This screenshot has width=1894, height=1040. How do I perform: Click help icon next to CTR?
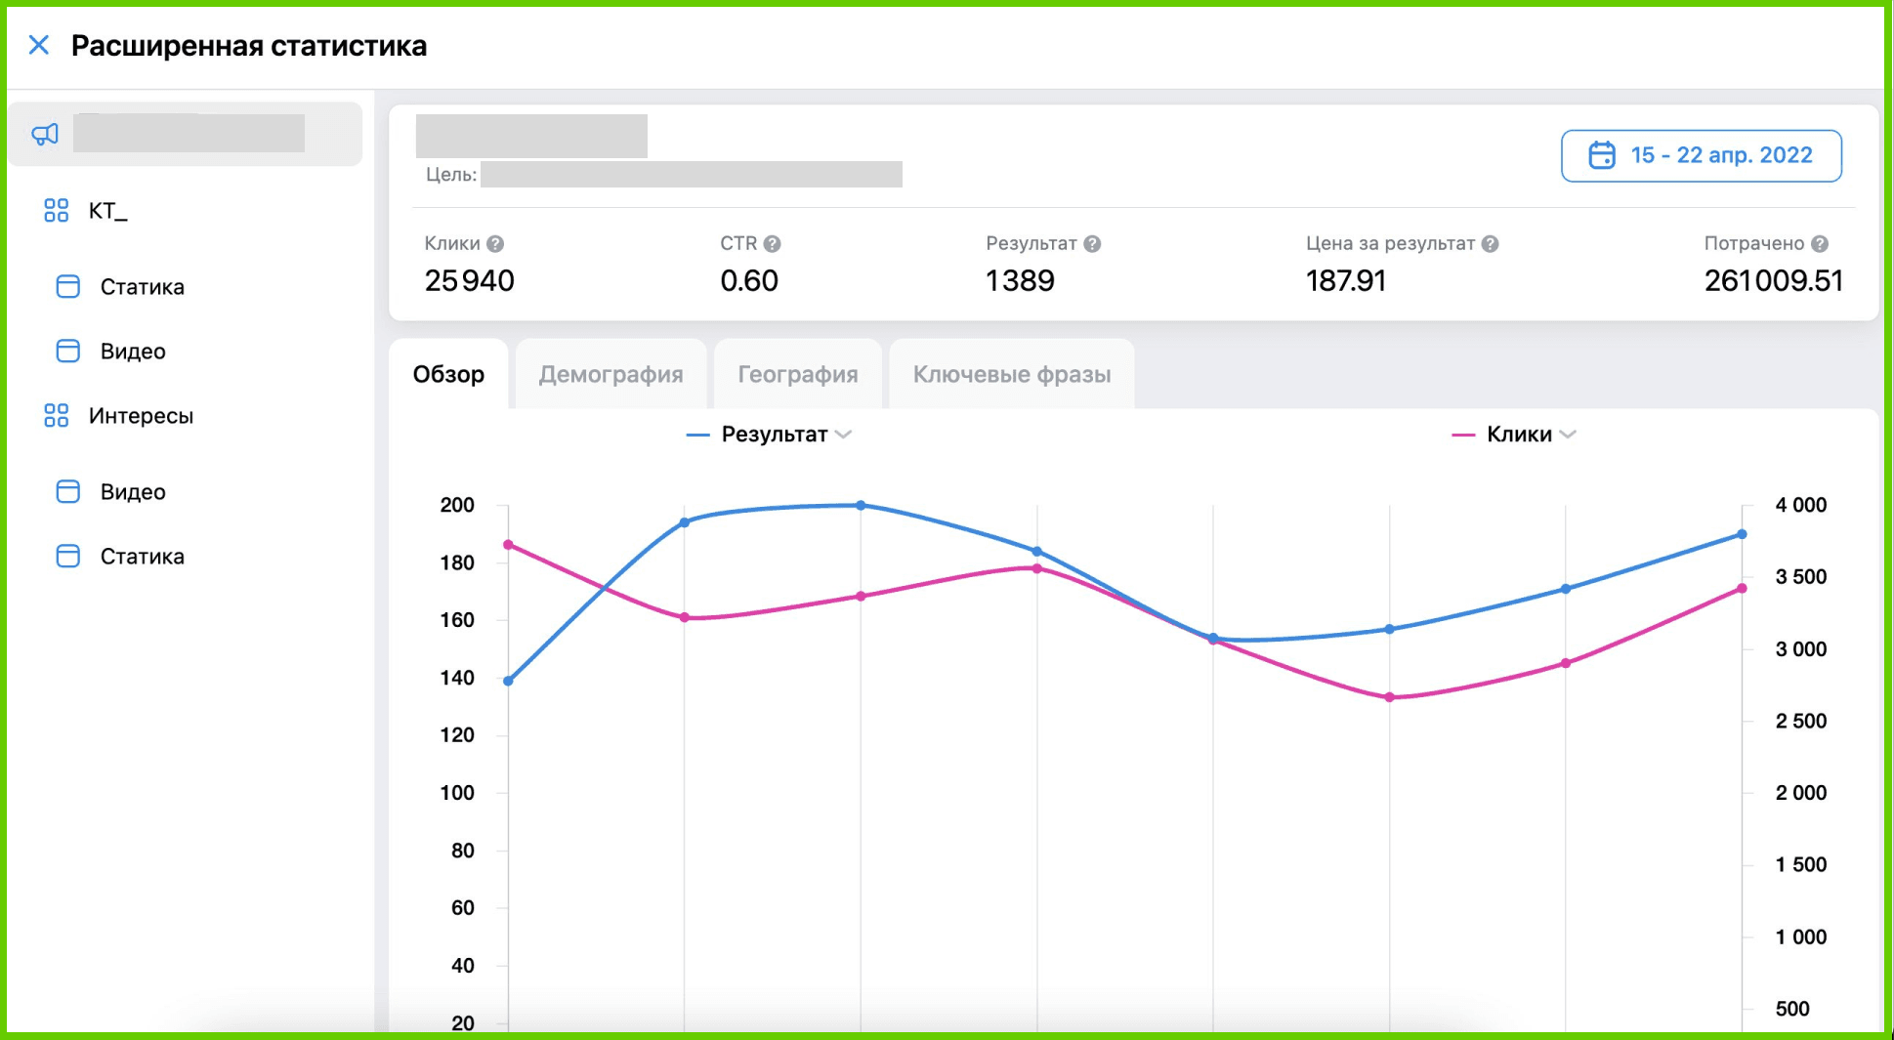[x=772, y=244]
